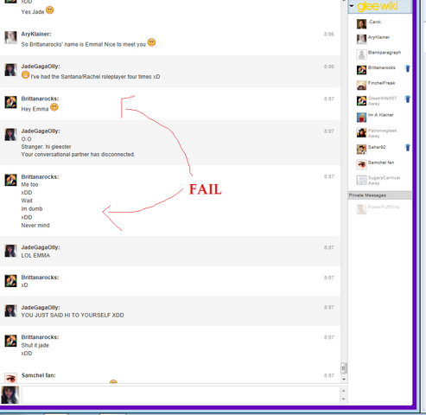
Task: Click the input box down arrow
Action: [x=343, y=399]
